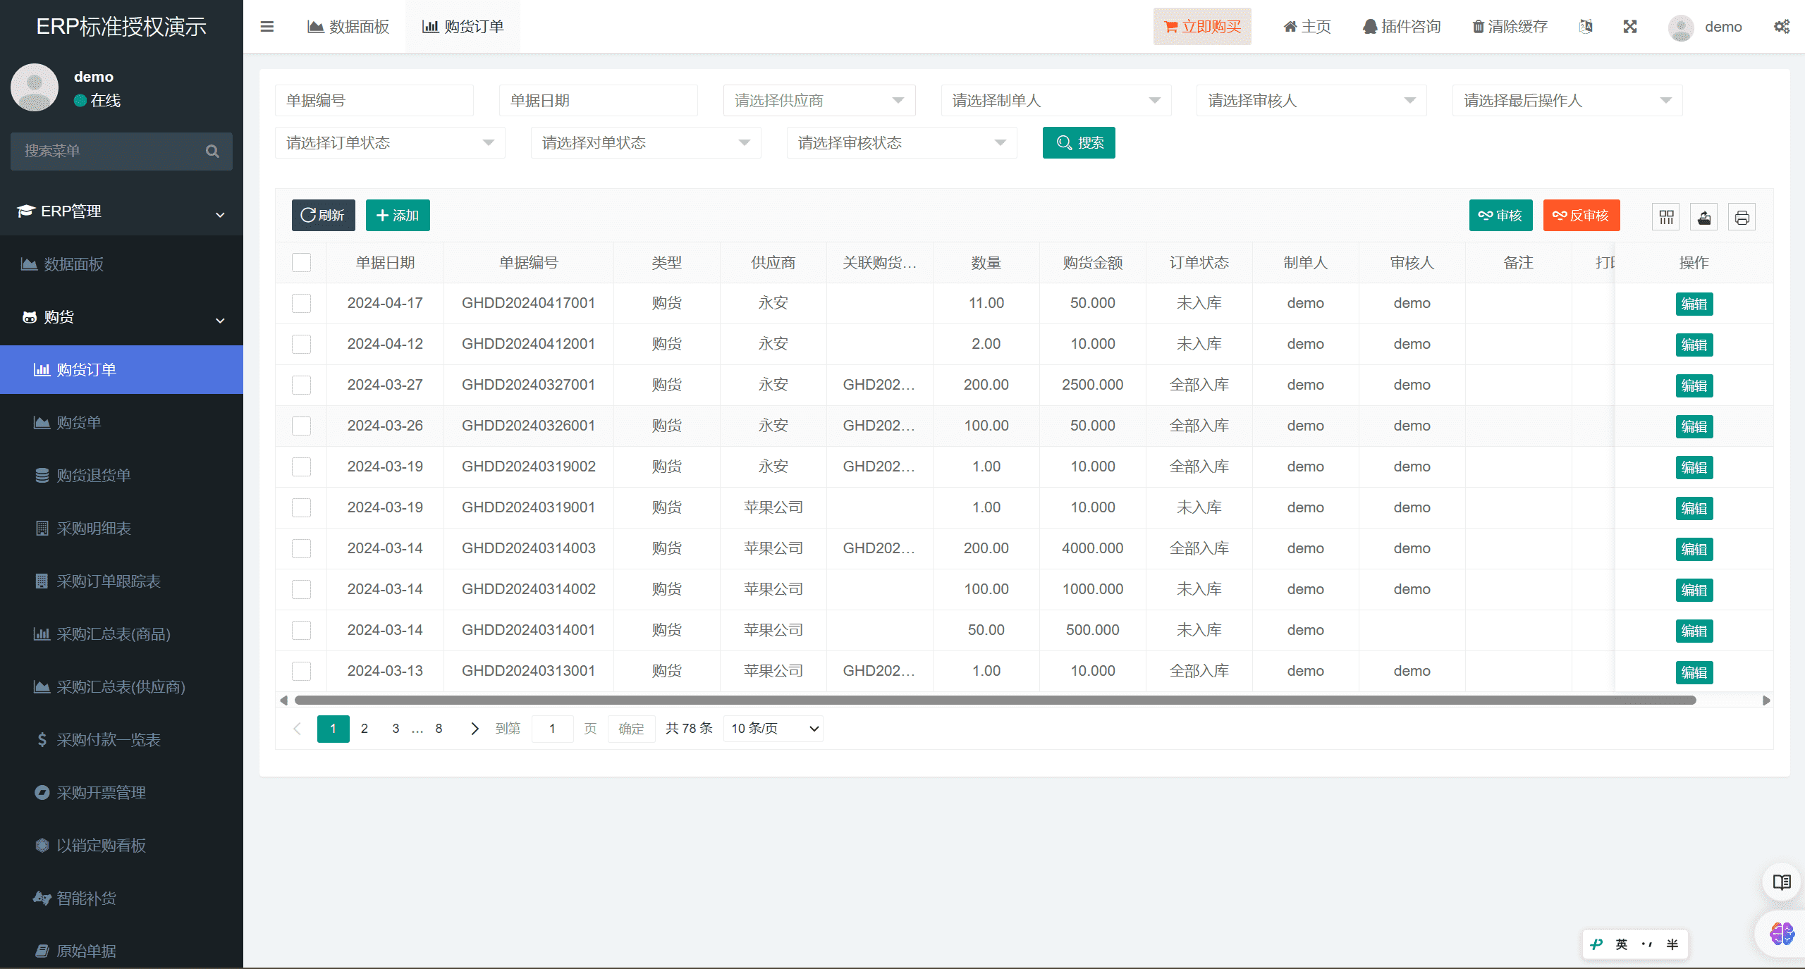Open 以销定购看板 in the sidebar
The height and width of the screenshot is (969, 1805).
click(121, 846)
